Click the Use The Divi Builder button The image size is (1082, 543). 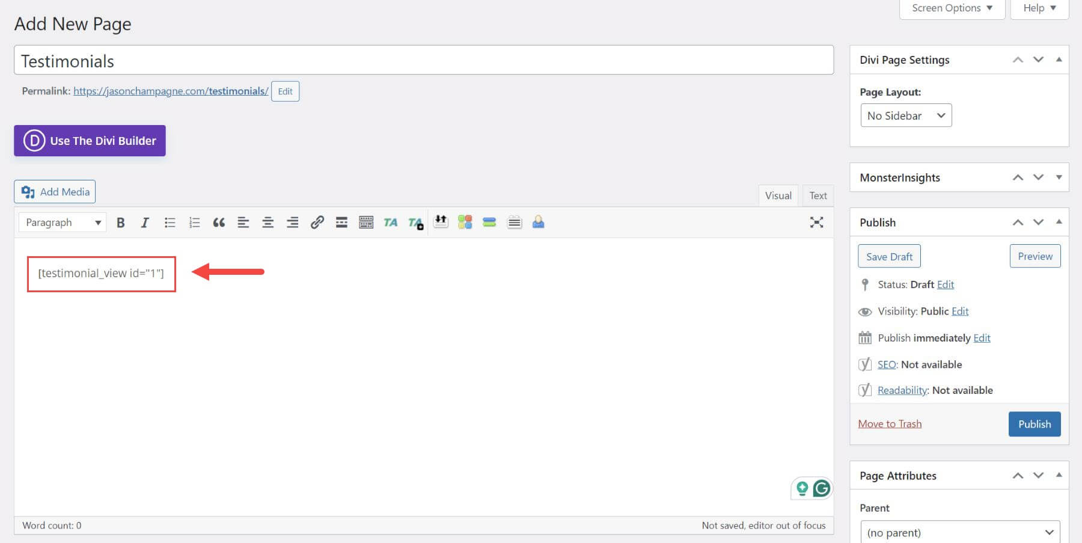tap(89, 140)
